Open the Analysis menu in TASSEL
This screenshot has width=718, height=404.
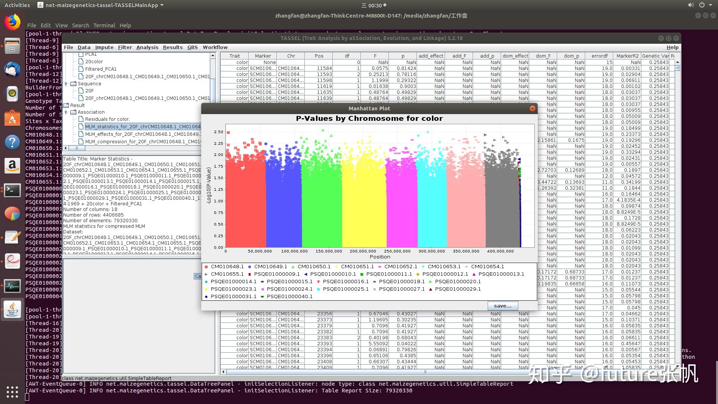click(147, 48)
